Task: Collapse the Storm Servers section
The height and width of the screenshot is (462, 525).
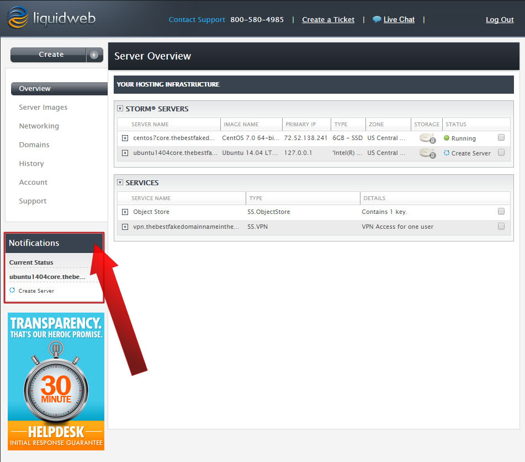Action: [x=120, y=108]
